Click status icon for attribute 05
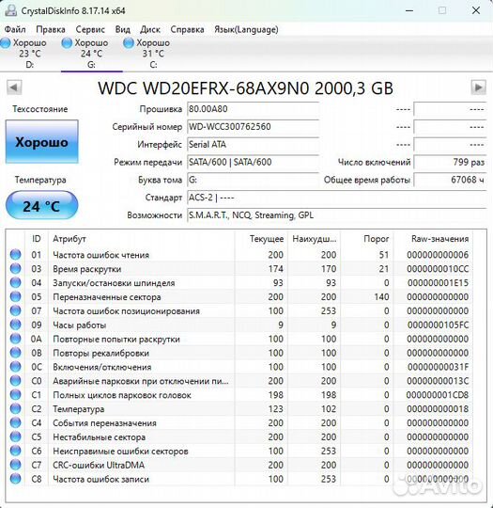Viewport: 493px width, 508px height. pyautogui.click(x=15, y=296)
